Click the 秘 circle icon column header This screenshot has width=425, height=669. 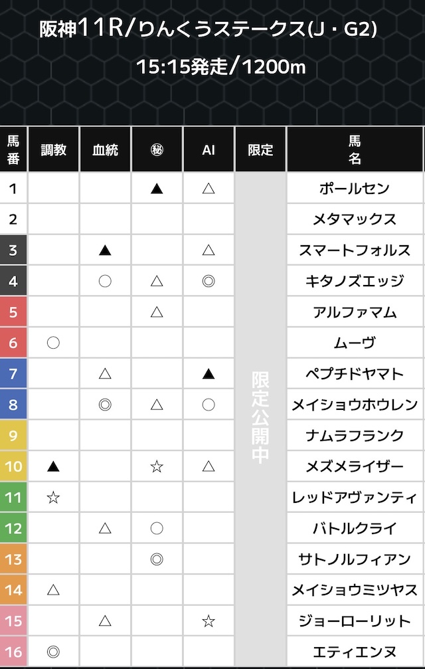coord(157,149)
